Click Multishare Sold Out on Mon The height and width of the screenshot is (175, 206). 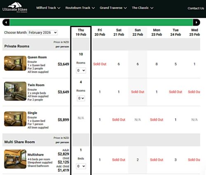157,160
